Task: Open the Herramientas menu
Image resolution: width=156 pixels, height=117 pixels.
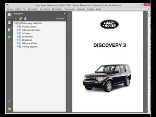Action: [x=69, y=9]
